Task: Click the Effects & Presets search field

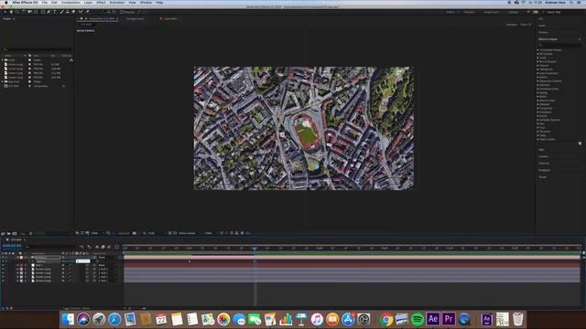Action: 559,45
